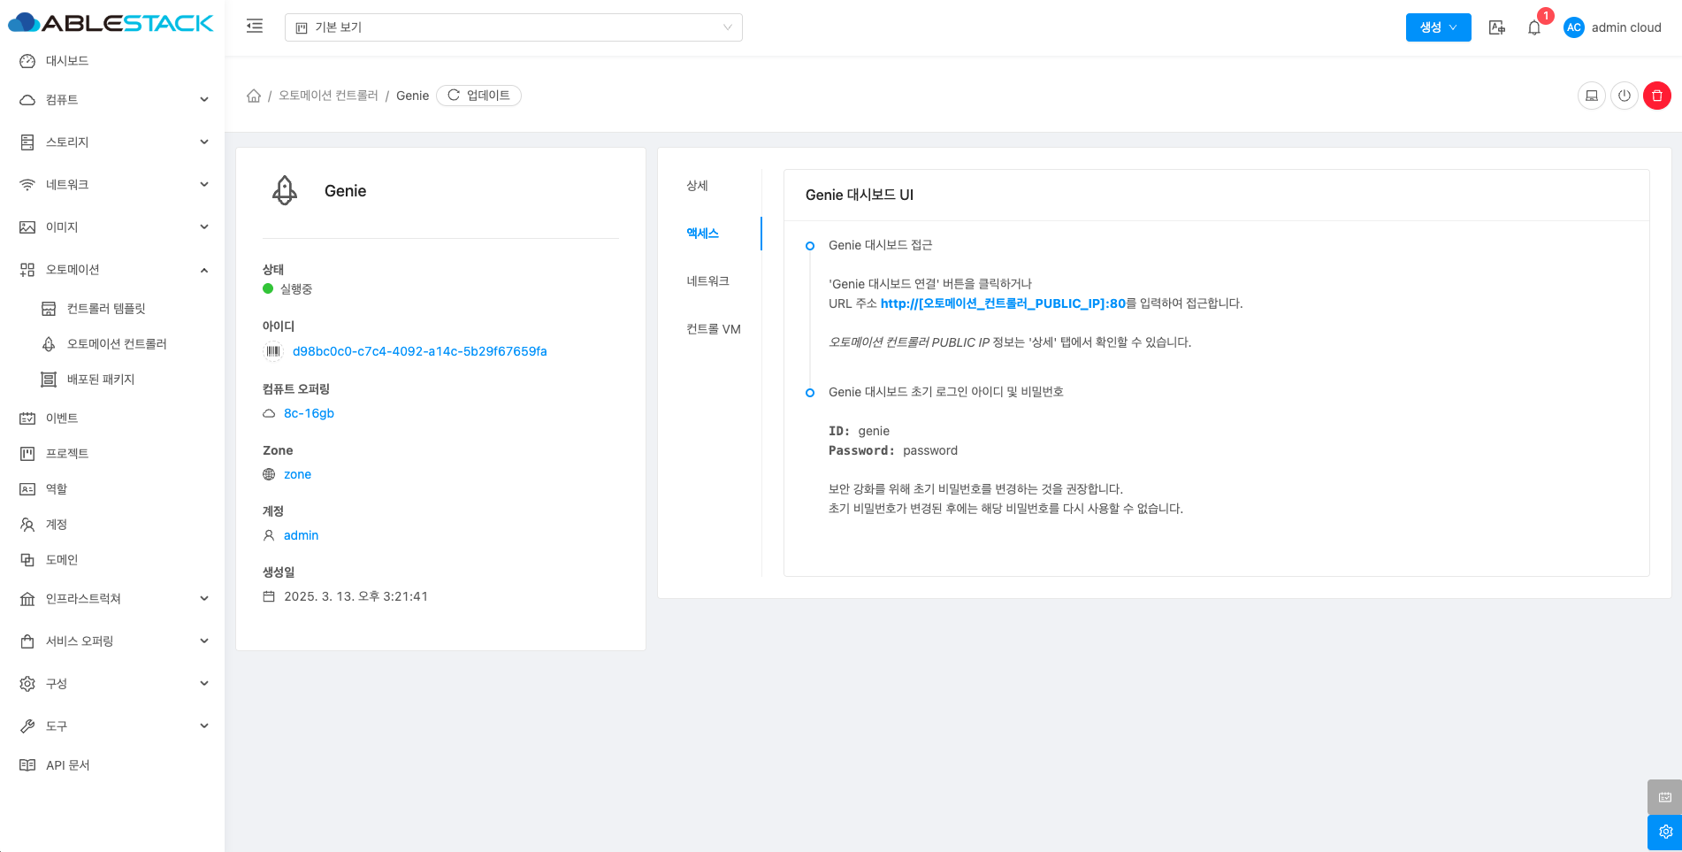
Task: Expand the 스토리지 sidebar menu
Action: point(112,142)
